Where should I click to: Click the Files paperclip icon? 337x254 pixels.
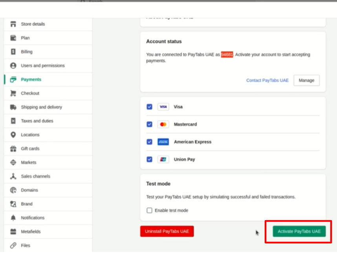coord(13,245)
